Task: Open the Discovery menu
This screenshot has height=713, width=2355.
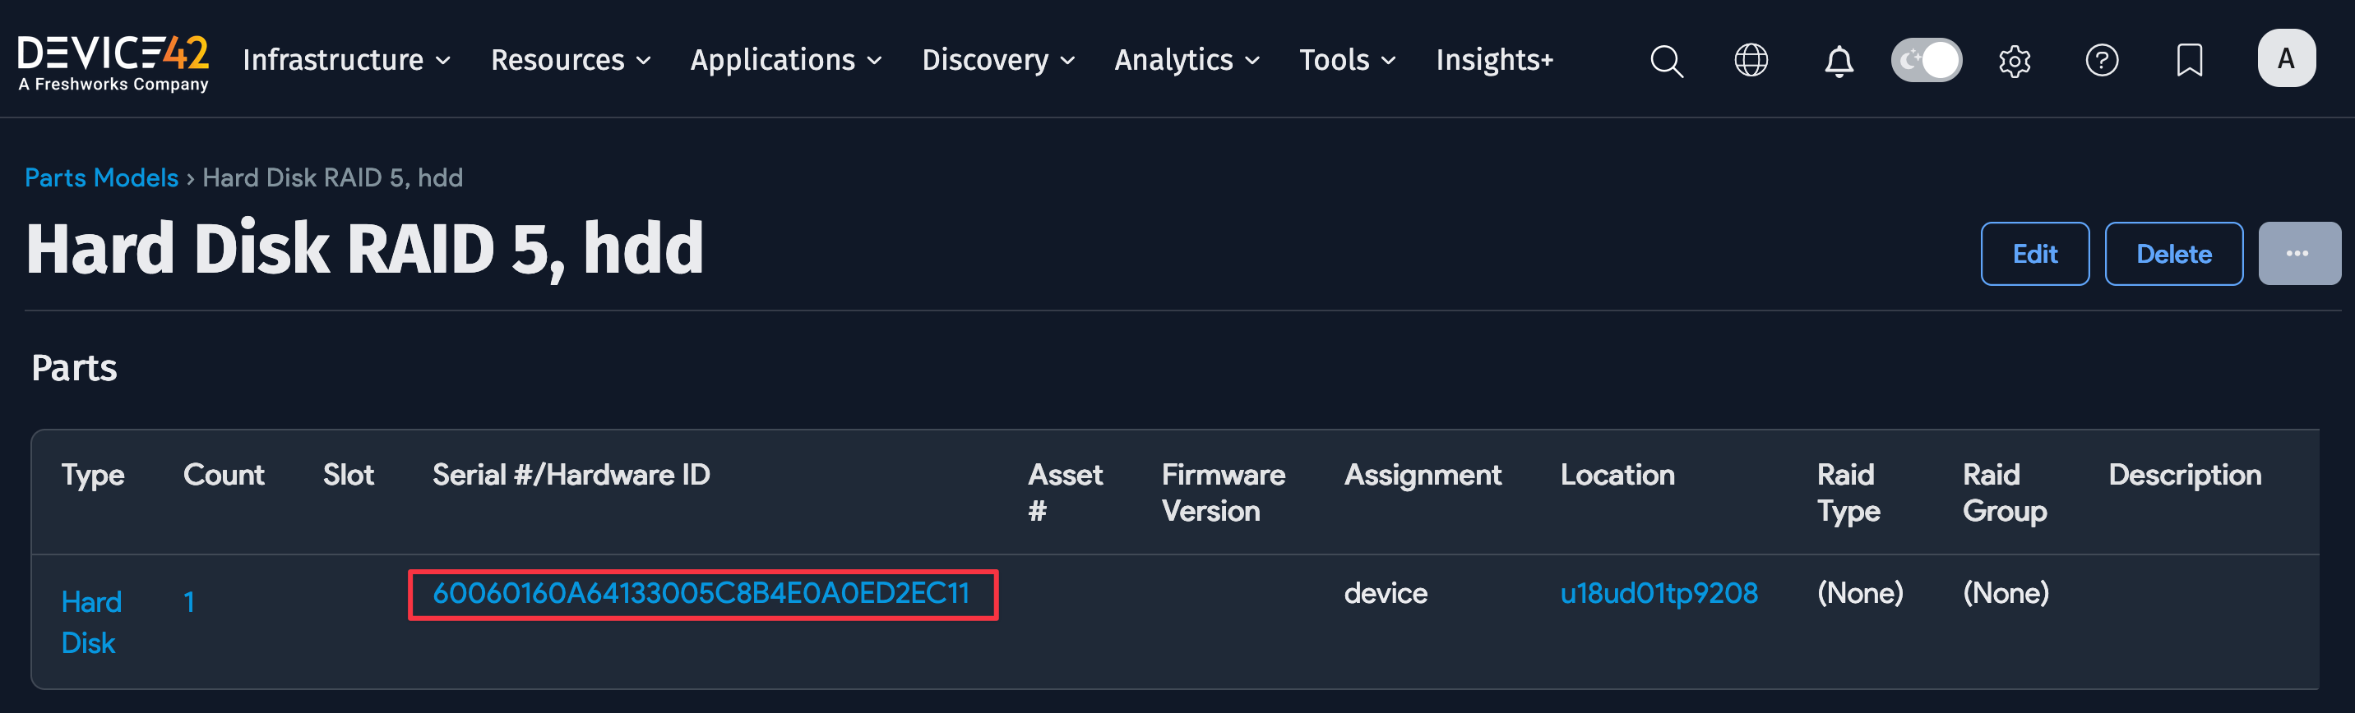Action: click(x=997, y=60)
